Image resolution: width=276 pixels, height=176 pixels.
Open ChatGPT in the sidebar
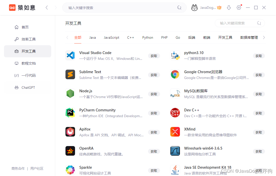coord(28,87)
